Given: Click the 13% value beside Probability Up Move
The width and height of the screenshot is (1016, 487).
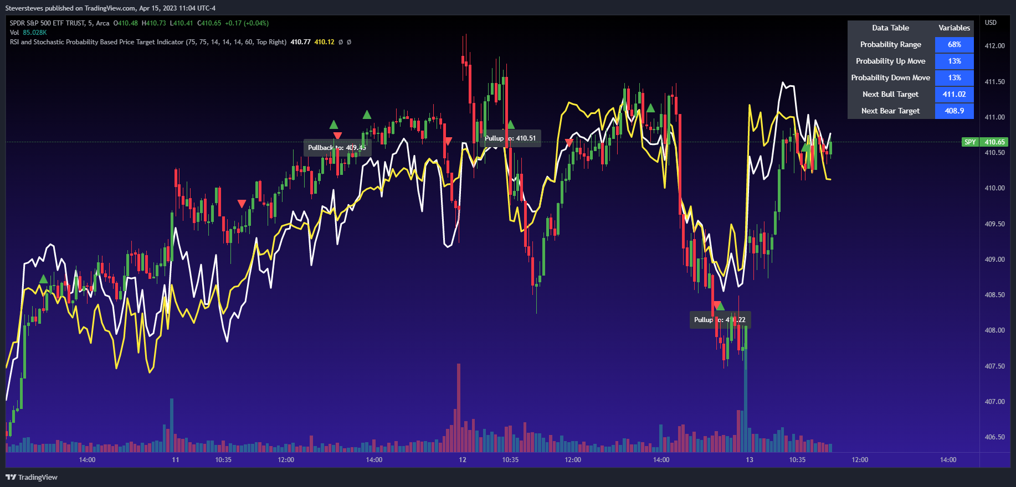Looking at the screenshot, I should coord(954,61).
